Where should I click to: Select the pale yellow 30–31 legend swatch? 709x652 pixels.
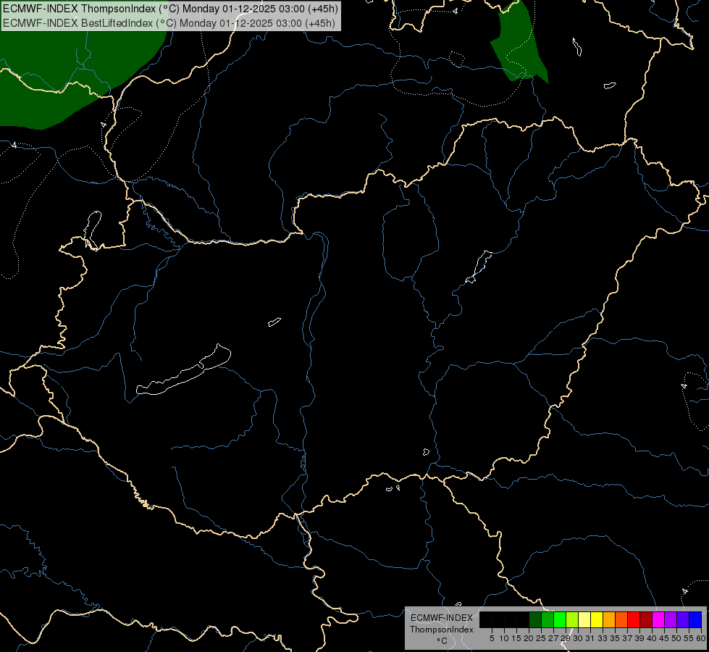[584, 619]
